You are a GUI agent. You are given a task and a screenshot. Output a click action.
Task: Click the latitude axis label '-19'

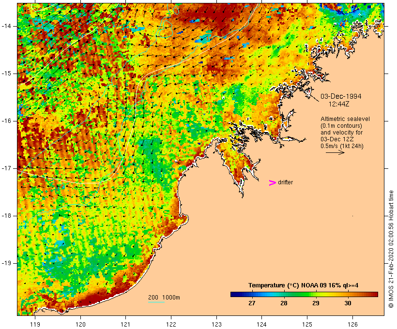coord(6,263)
